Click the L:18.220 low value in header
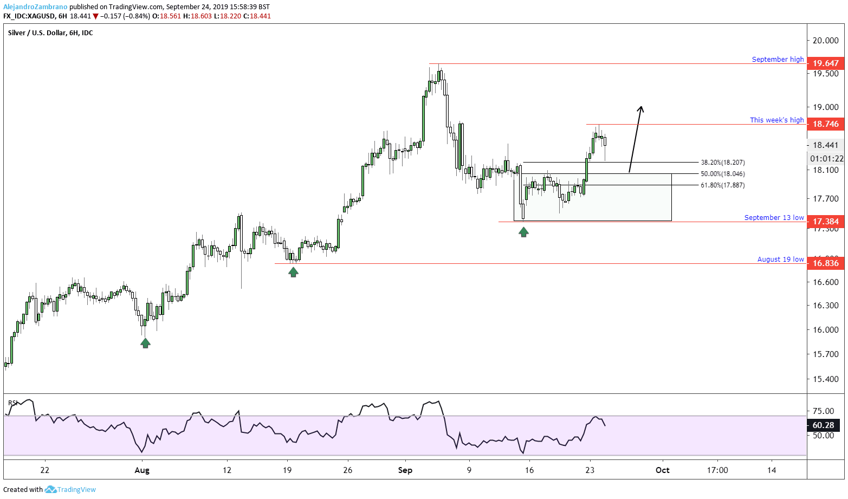The width and height of the screenshot is (848, 499). tap(228, 16)
